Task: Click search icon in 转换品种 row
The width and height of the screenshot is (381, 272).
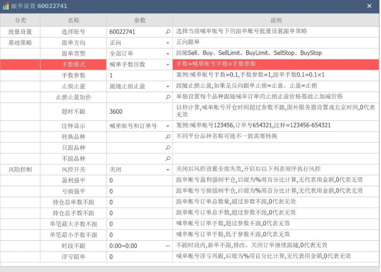Action: [x=168, y=137]
